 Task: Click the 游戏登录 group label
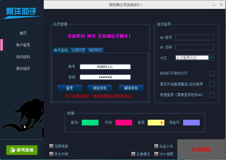pos(164,24)
